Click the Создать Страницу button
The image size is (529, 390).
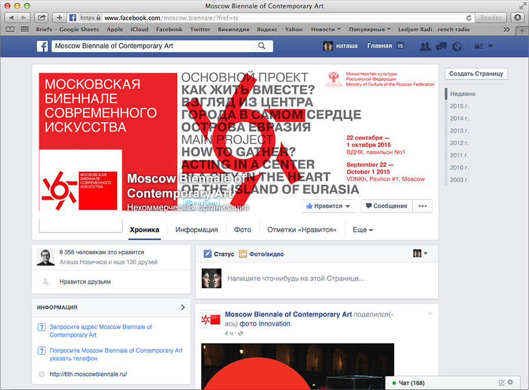click(476, 74)
